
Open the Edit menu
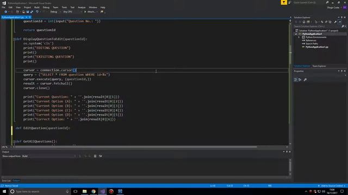pyautogui.click(x=10, y=7)
